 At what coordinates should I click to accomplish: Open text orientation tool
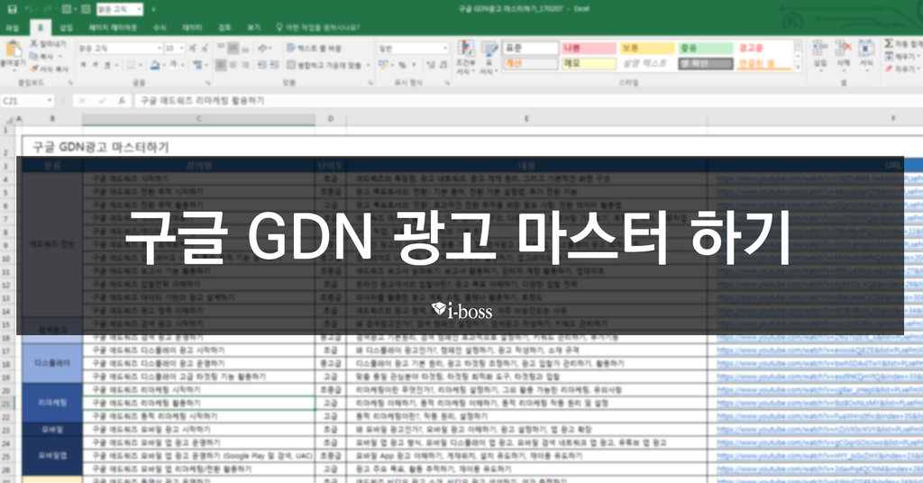pyautogui.click(x=262, y=49)
